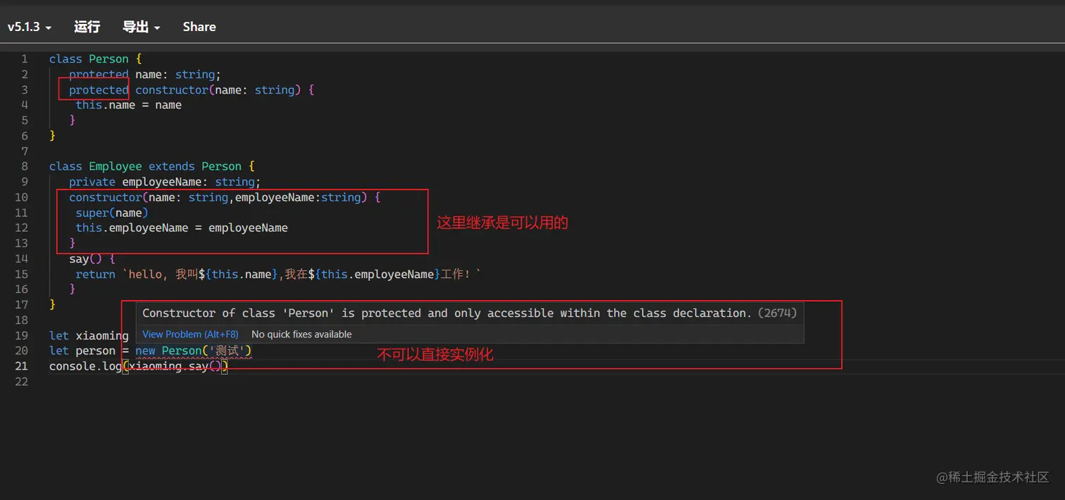
Task: Place cursor on the super(name) call
Action: pos(112,213)
